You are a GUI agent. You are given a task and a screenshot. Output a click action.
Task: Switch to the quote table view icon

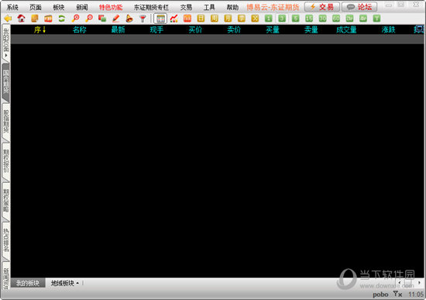click(160, 19)
